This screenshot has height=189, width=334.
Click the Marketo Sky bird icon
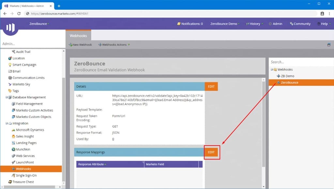tap(10, 84)
